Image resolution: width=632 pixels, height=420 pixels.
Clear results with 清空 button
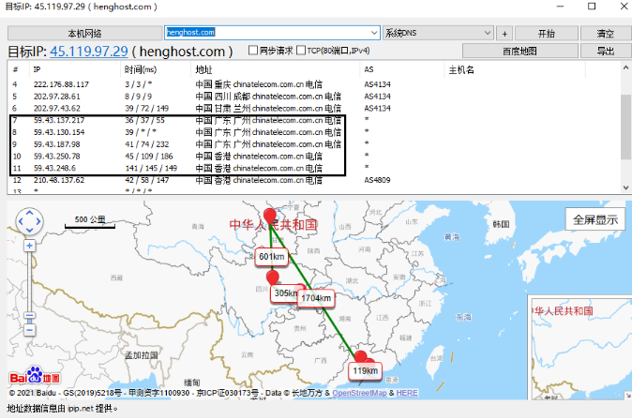click(605, 34)
